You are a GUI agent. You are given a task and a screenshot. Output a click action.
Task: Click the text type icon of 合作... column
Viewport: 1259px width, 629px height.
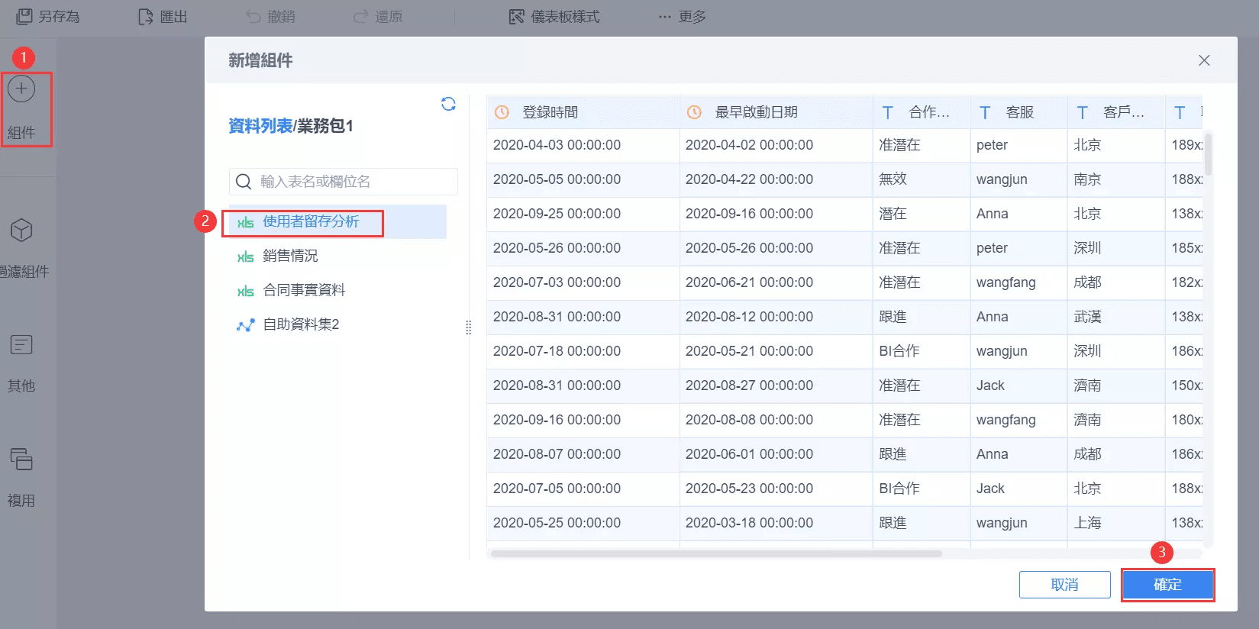[x=887, y=113]
